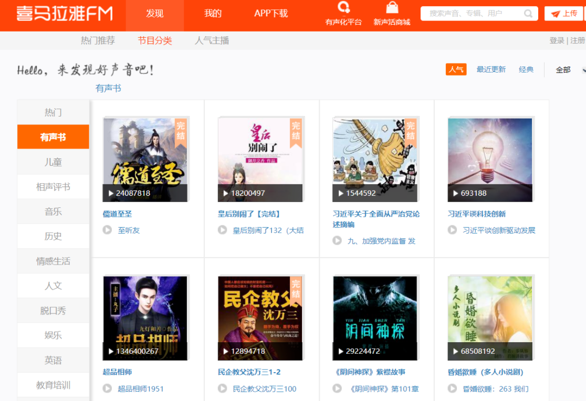Click the 上传 upload button

point(564,14)
